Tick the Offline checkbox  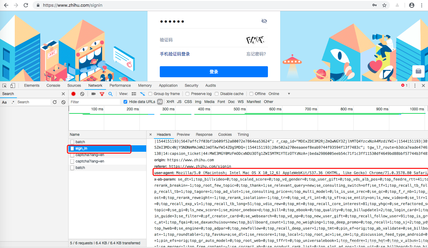tap(251, 94)
